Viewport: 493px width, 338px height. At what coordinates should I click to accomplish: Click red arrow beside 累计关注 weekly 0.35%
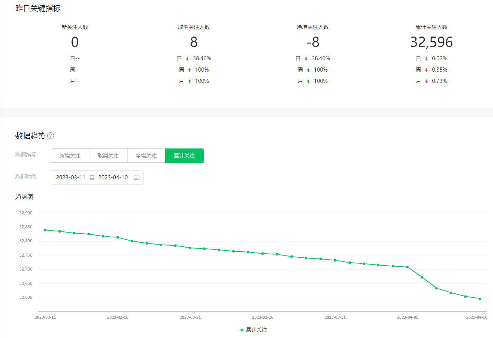pyautogui.click(x=426, y=70)
